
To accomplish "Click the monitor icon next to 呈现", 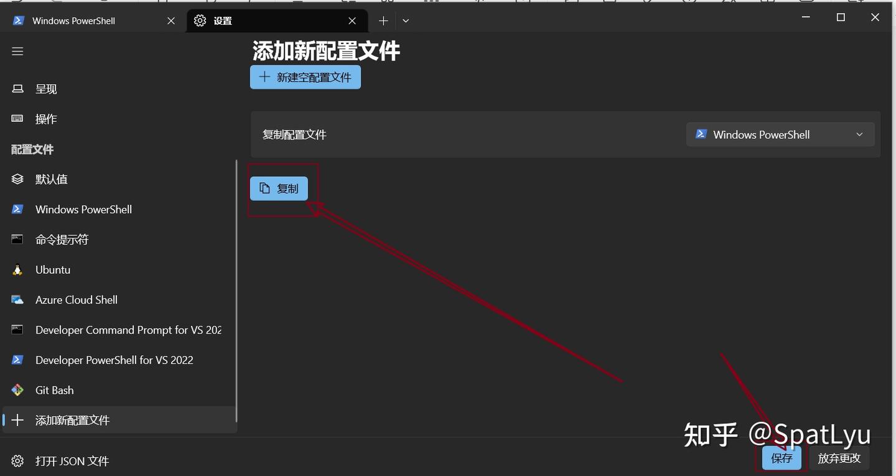I will click(17, 88).
